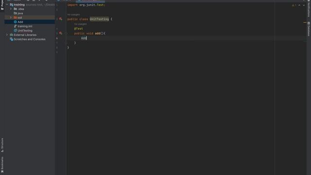The height and width of the screenshot is (175, 311).
Task: Expand the out folder chevron
Action: coord(11,17)
